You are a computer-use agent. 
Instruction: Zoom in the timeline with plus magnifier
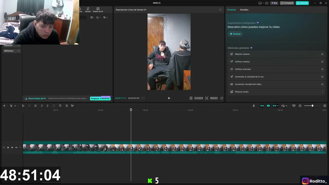click(x=325, y=106)
